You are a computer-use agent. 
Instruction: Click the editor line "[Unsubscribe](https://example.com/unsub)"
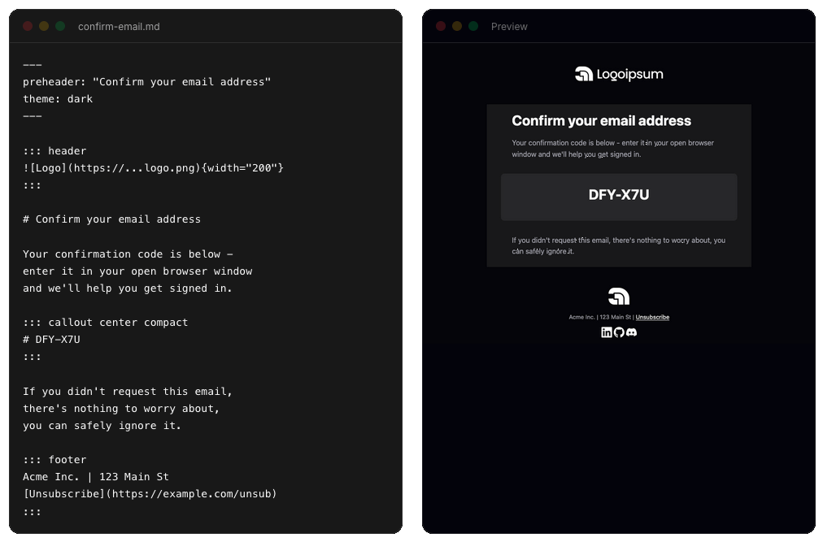(150, 494)
